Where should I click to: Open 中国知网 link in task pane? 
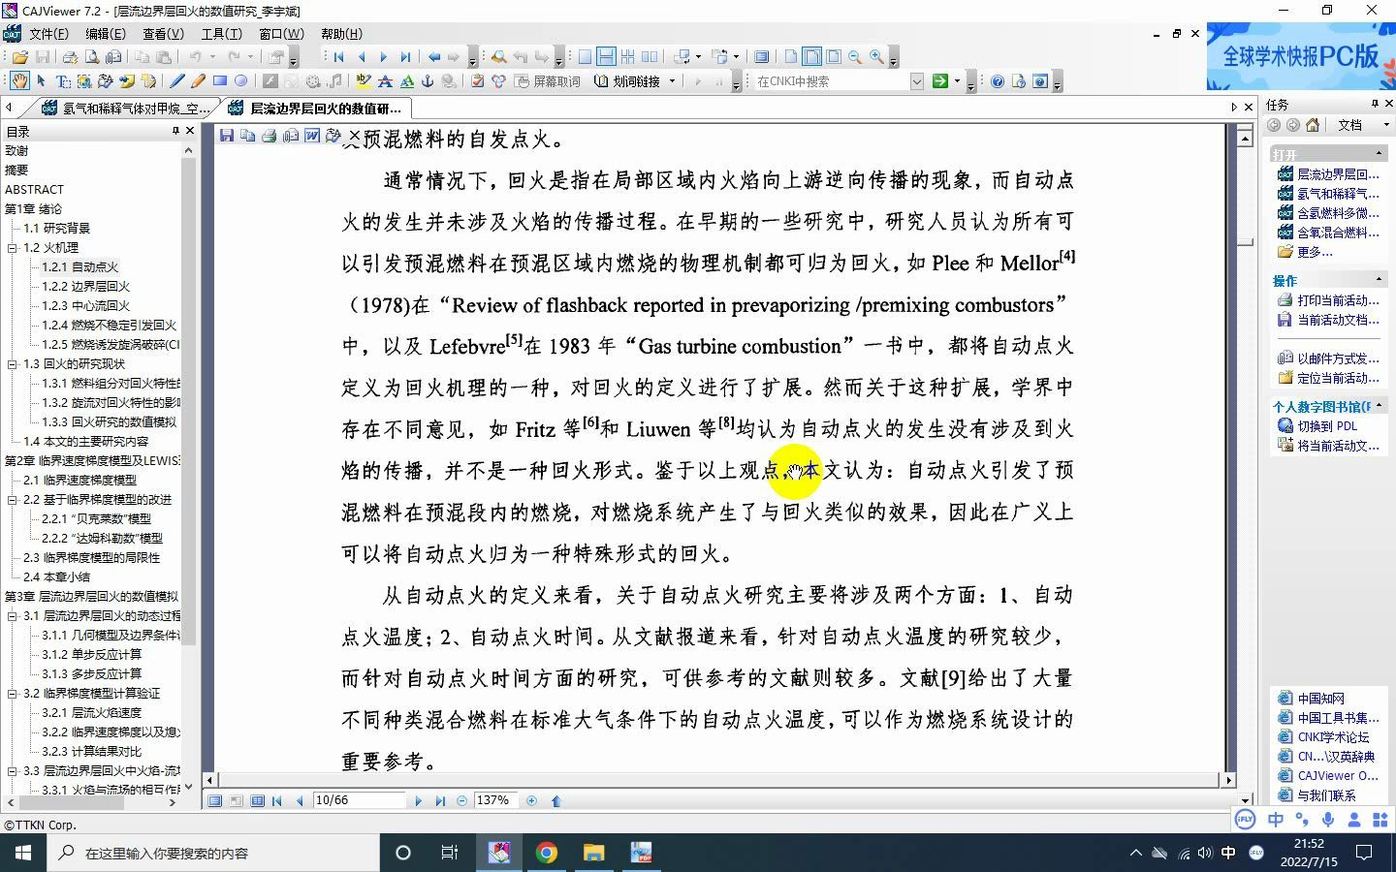click(x=1320, y=698)
